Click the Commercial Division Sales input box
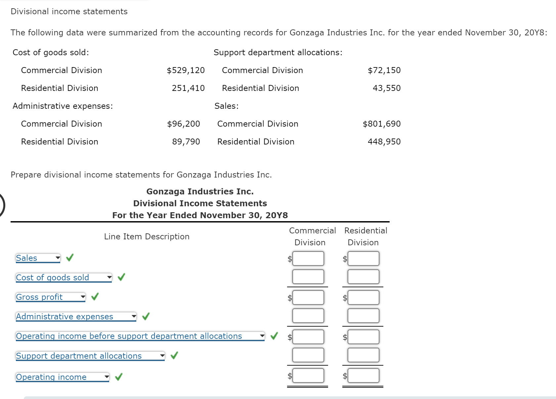Image resolution: width=556 pixels, height=399 pixels. pyautogui.click(x=308, y=259)
